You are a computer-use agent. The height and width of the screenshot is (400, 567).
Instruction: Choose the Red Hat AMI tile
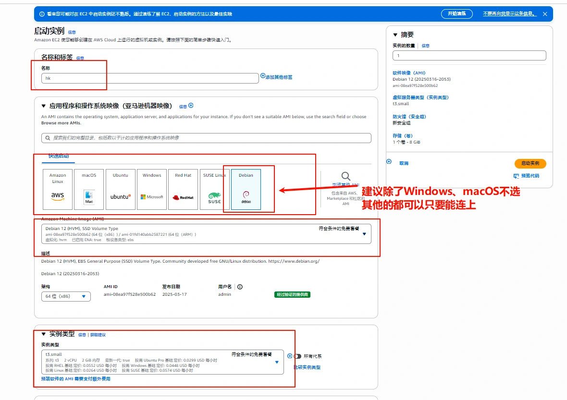pyautogui.click(x=183, y=189)
